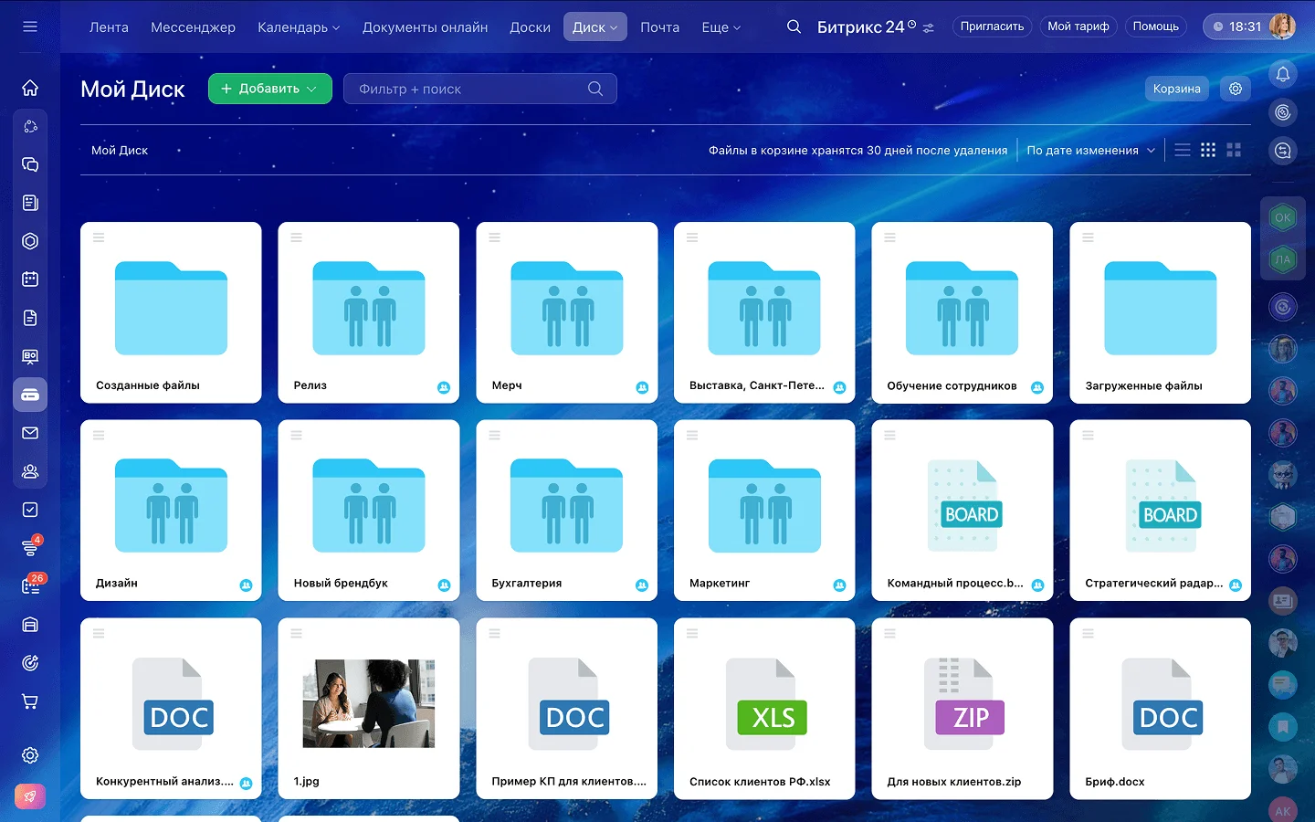Open Стратегический радар board file
This screenshot has height=822, width=1315.
tap(1161, 510)
